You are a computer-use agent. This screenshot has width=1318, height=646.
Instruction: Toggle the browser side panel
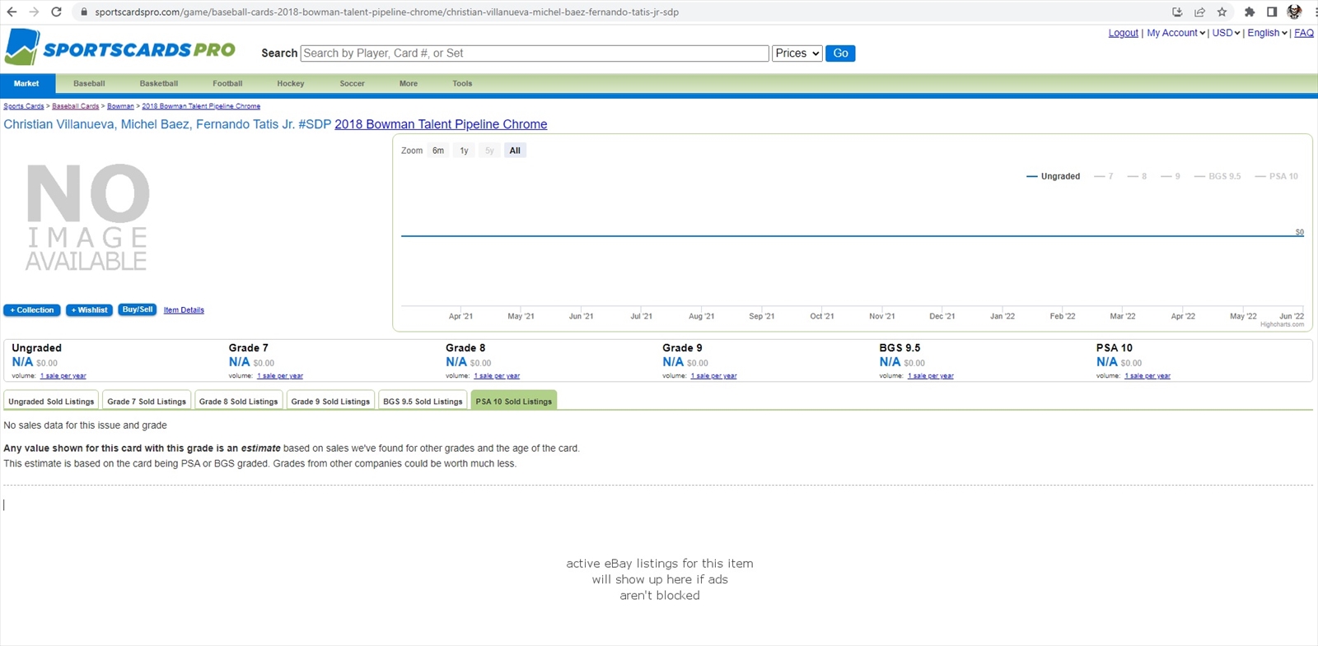coord(1272,12)
